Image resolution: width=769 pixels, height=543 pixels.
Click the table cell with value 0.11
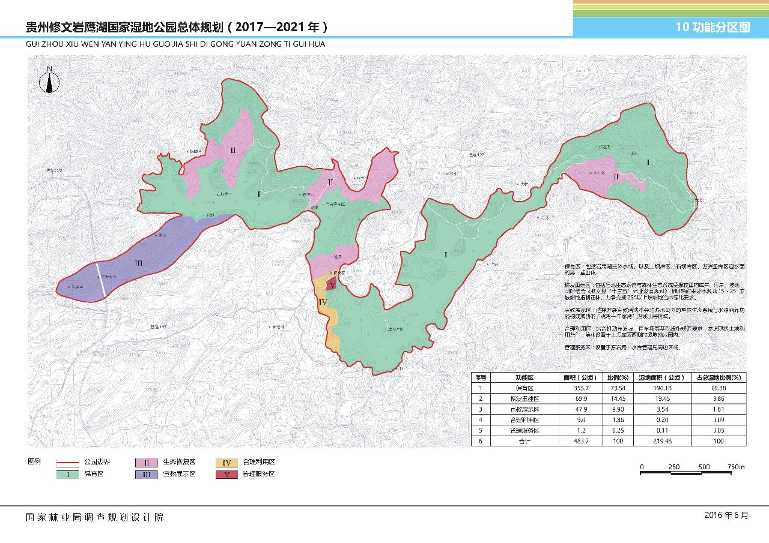[663, 430]
